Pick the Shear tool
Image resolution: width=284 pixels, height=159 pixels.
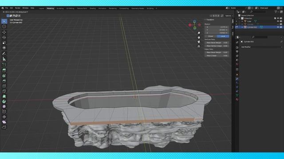click(4, 122)
